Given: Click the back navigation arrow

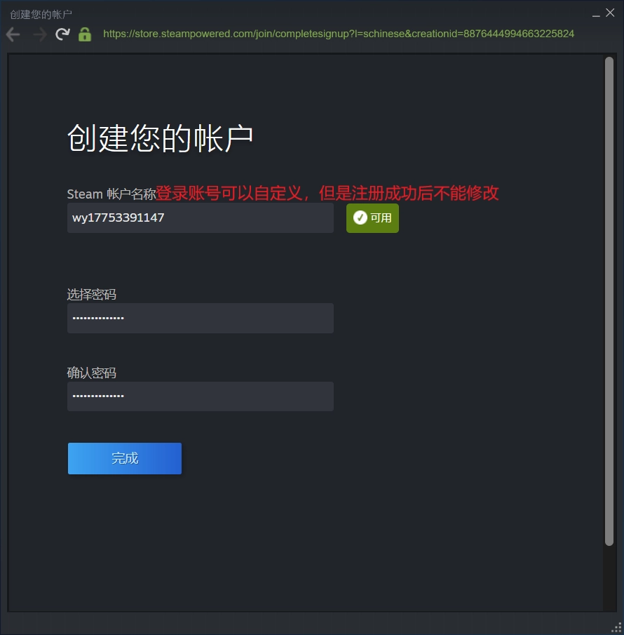Looking at the screenshot, I should click(13, 34).
